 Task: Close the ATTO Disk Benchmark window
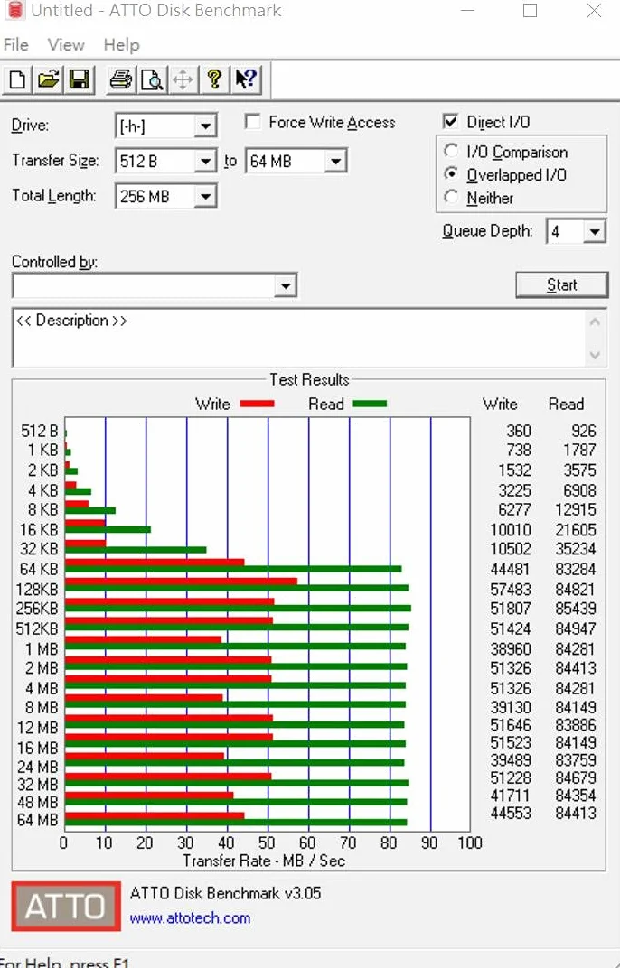coord(594,11)
